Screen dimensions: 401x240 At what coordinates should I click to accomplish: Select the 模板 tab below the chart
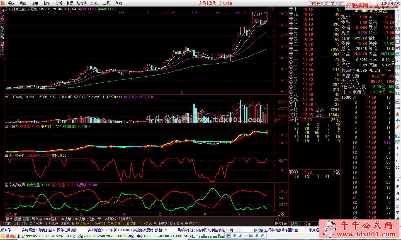pyautogui.click(x=17, y=219)
